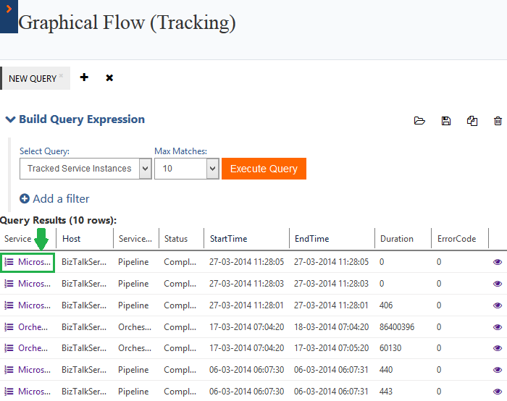This screenshot has width=507, height=401.
Task: Add a new query tab with plus icon
Action: click(84, 77)
